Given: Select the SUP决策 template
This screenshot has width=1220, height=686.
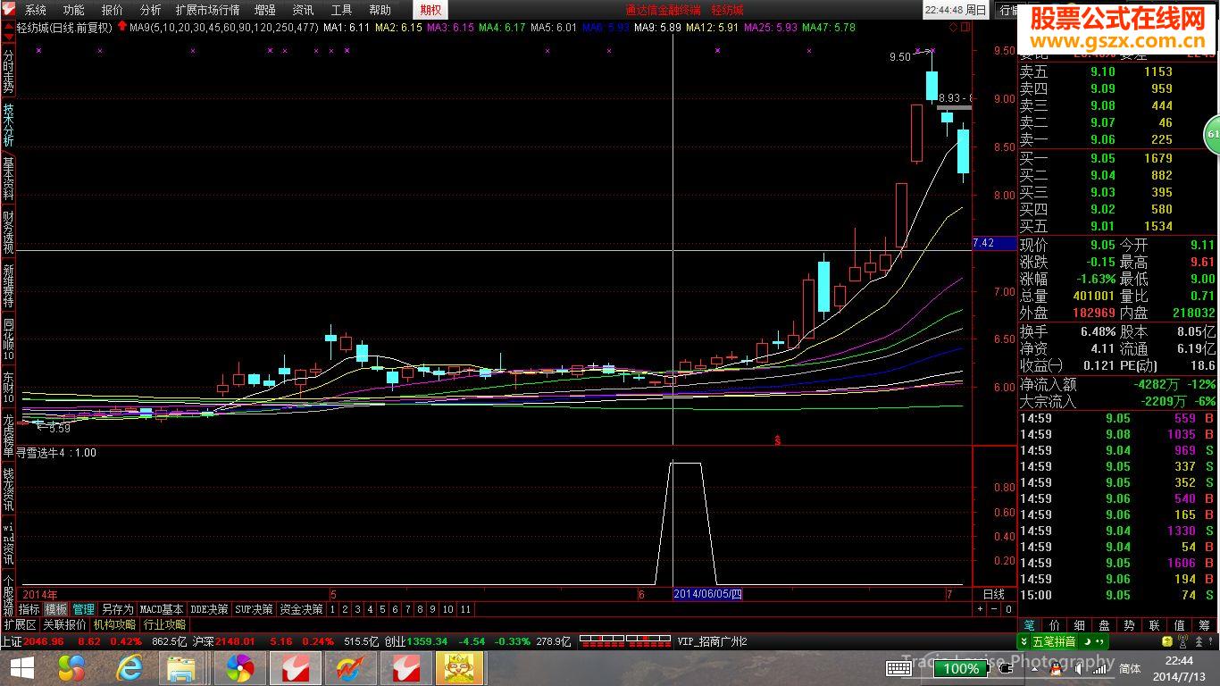Looking at the screenshot, I should 254,609.
